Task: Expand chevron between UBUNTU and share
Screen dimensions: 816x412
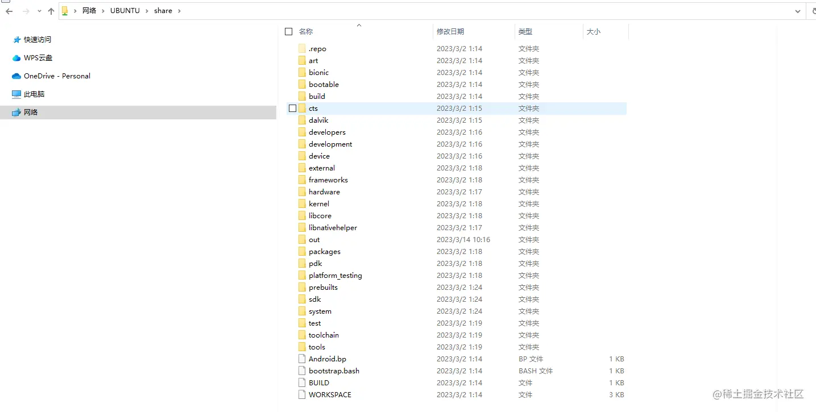Action: tap(147, 11)
